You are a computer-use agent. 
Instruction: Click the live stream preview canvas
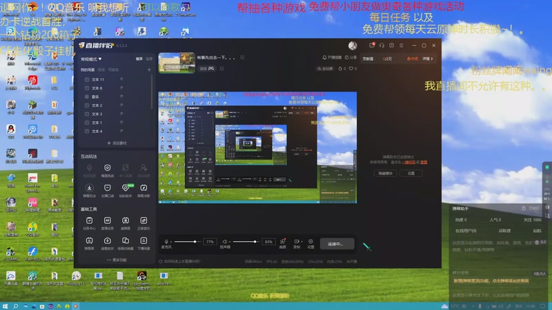coord(257,147)
